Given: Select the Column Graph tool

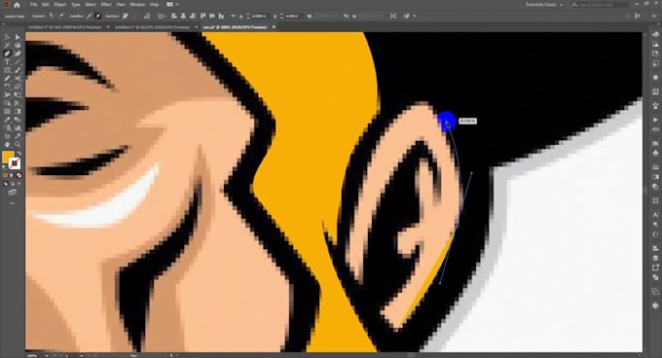Looking at the screenshot, I should click(x=18, y=127).
